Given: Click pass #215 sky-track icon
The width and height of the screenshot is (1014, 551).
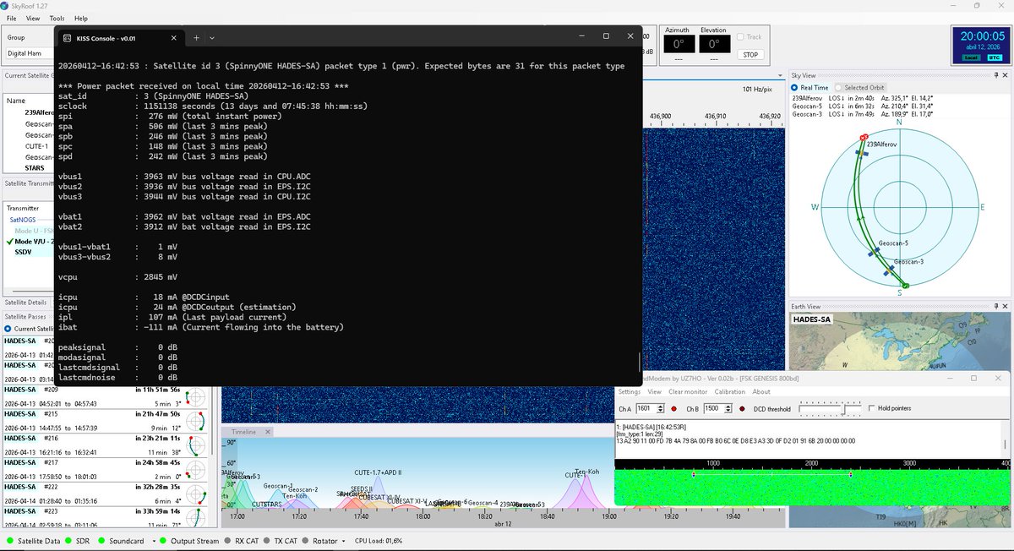Looking at the screenshot, I should (195, 420).
